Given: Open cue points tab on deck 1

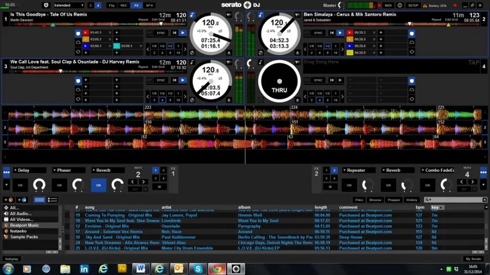Looking at the screenshot, I should [78, 33].
